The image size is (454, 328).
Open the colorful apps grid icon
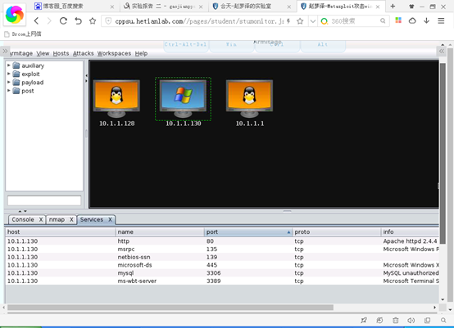coord(398,20)
